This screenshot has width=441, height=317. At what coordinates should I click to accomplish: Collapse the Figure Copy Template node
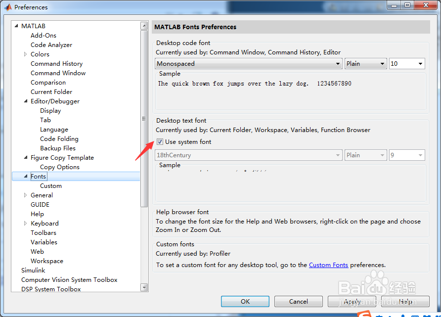click(x=26, y=158)
